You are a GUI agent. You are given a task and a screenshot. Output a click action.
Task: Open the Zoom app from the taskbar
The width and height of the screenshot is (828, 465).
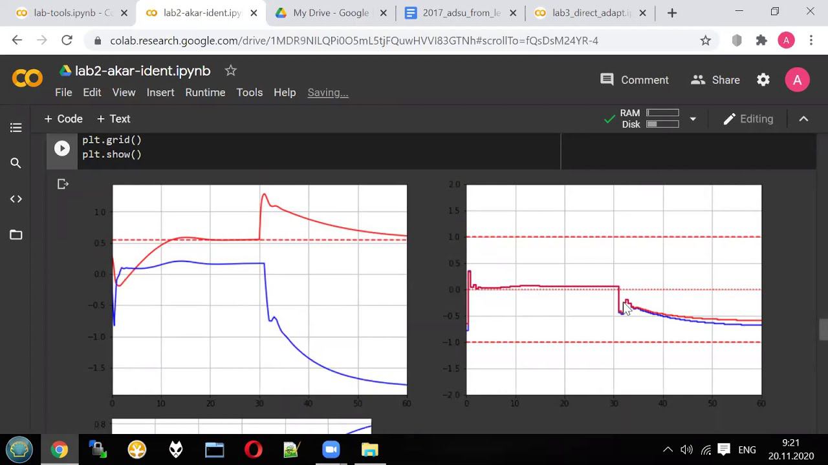331,449
